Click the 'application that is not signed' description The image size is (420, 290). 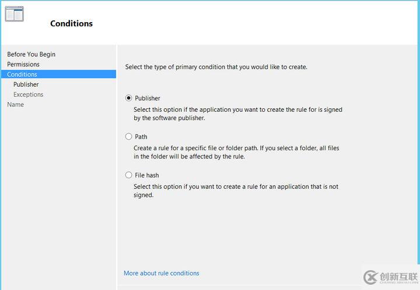[236, 190]
